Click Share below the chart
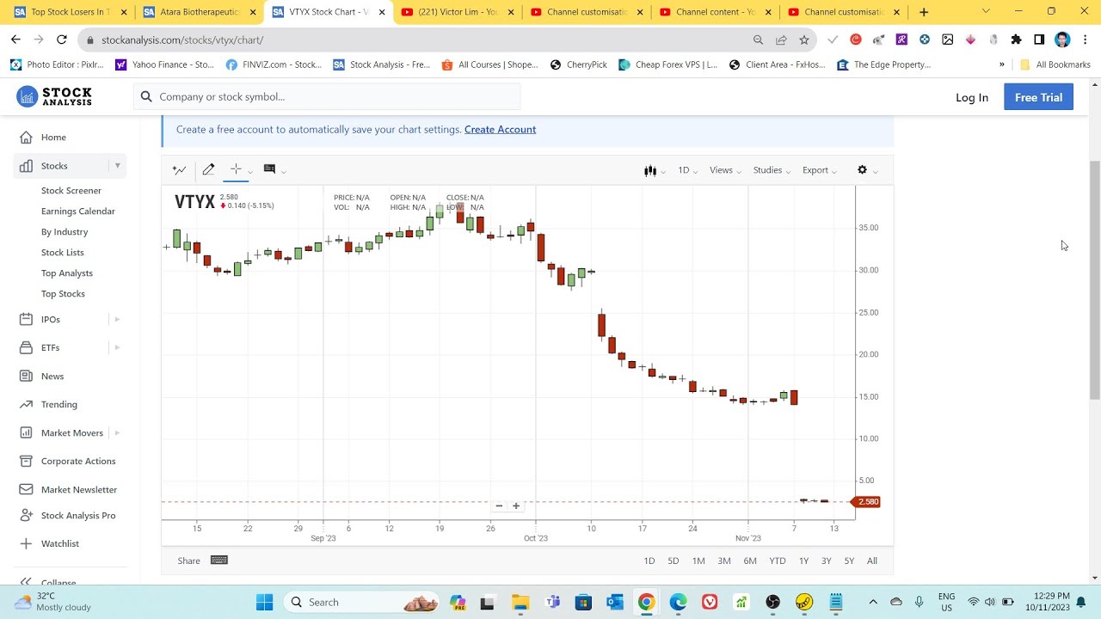Viewport: 1101px width, 619px height. (x=188, y=561)
